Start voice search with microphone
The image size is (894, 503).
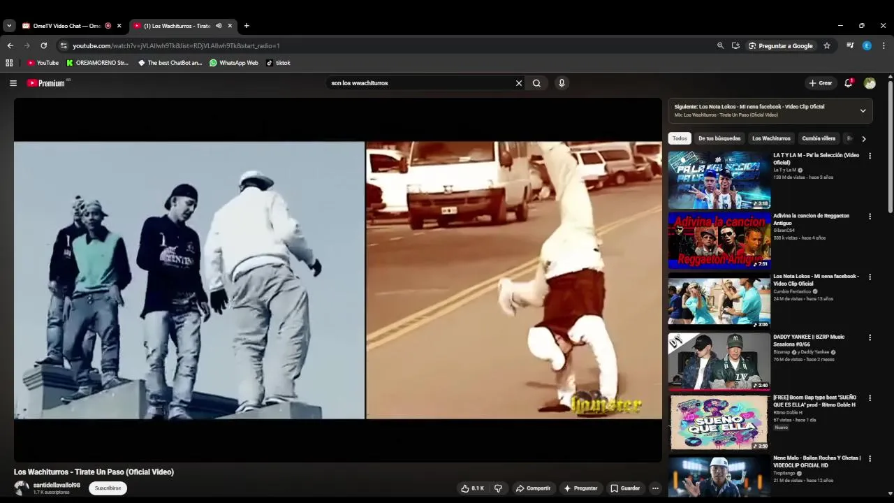coord(562,83)
